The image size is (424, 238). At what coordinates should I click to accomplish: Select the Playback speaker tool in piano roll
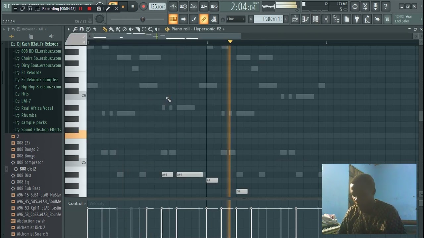point(157,29)
